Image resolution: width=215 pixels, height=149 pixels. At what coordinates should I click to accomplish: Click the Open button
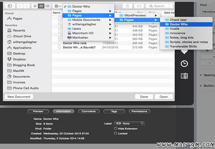(x=164, y=97)
